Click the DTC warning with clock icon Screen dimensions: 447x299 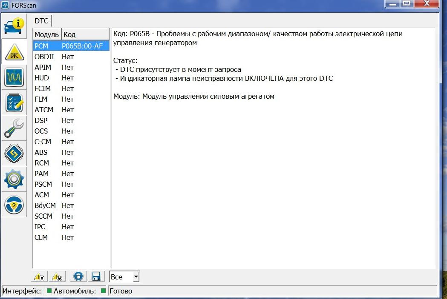tap(57, 276)
